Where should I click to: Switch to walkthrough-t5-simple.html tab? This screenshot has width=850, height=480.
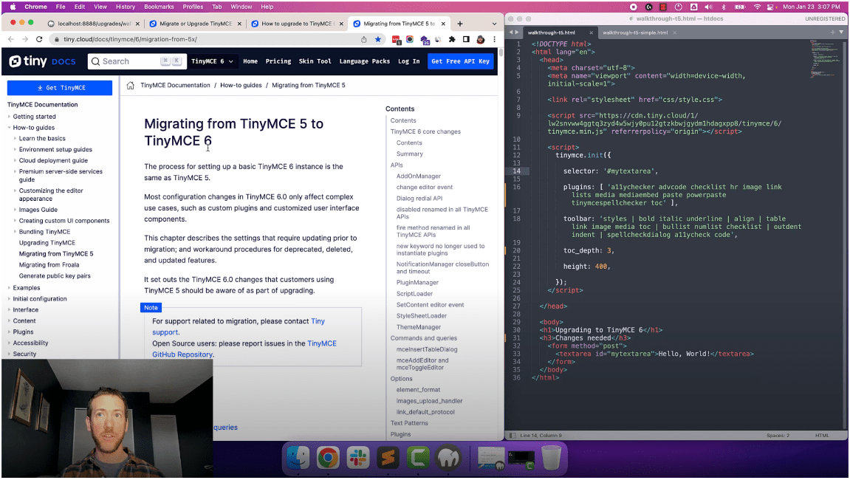click(x=635, y=32)
